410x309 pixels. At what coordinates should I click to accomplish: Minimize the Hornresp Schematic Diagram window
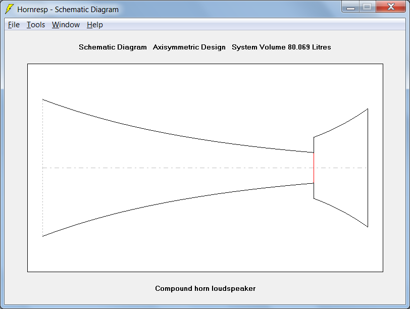[350, 7]
